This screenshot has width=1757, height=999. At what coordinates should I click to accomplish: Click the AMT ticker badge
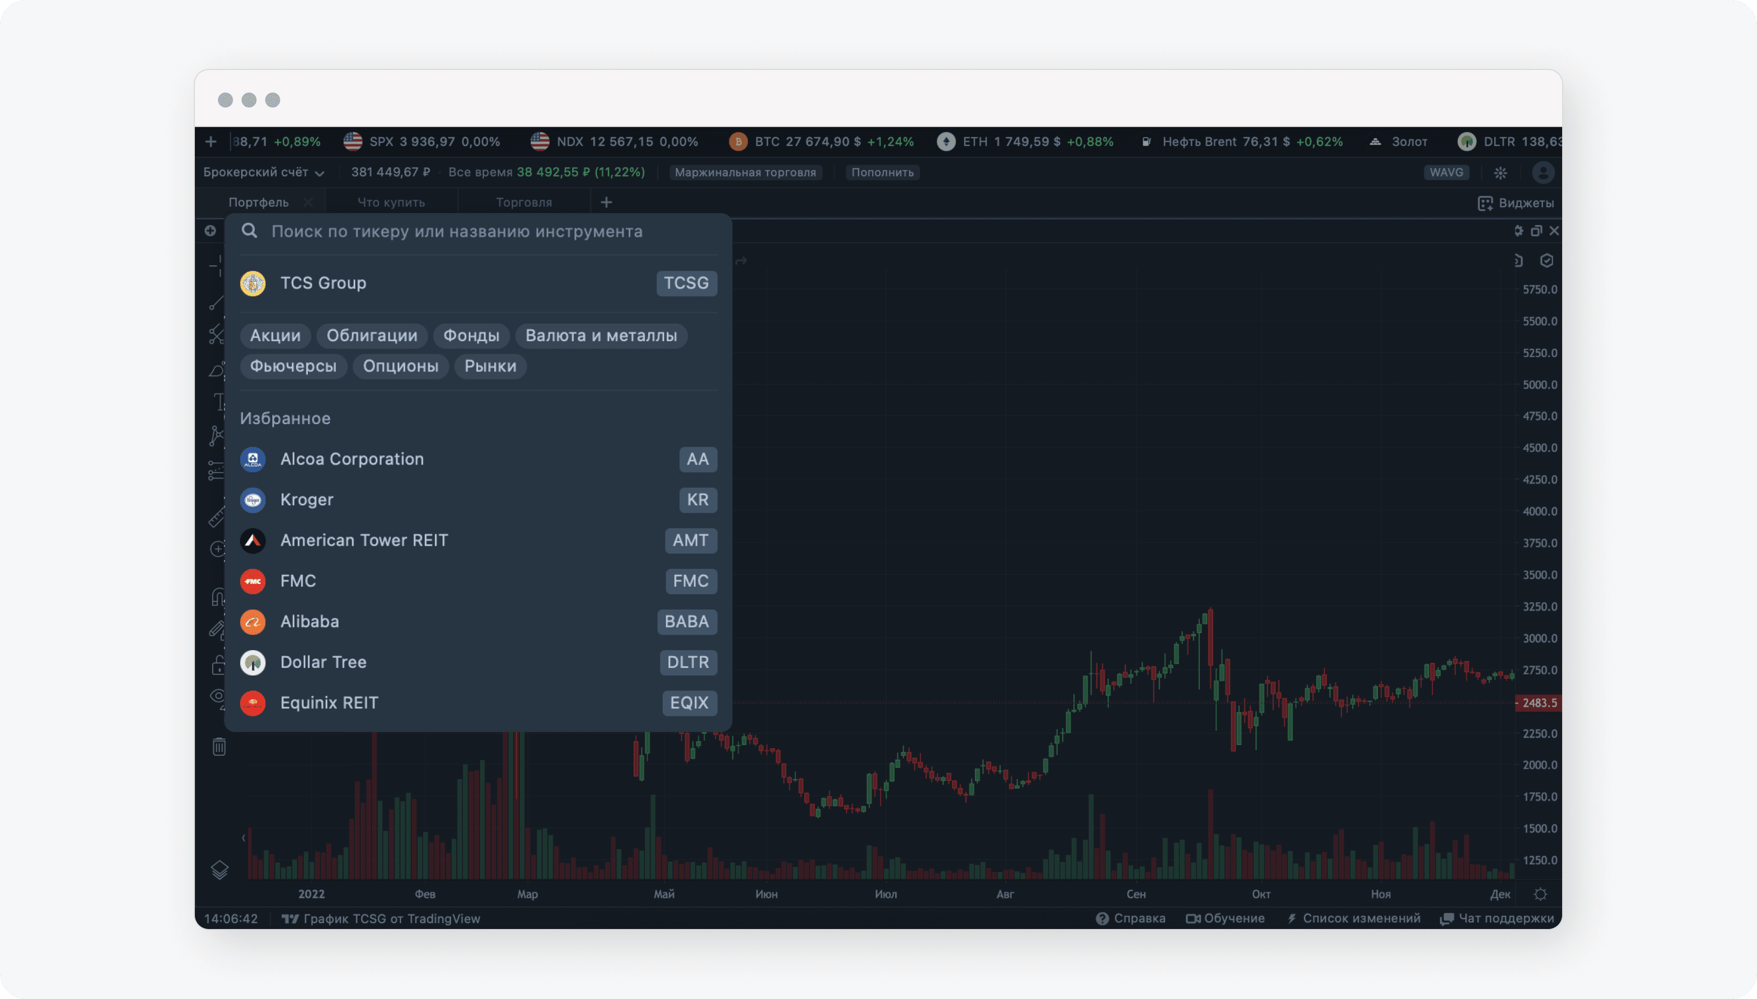(x=691, y=540)
